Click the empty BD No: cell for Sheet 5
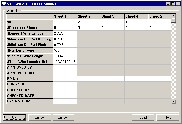Image resolution: width=182 pixels, height=124 pixels. click(160, 79)
